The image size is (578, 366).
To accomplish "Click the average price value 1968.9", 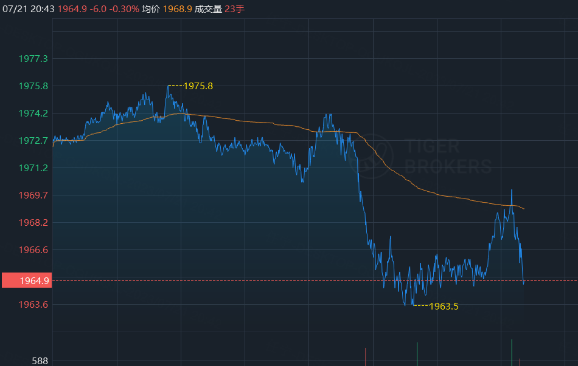I will pos(177,9).
